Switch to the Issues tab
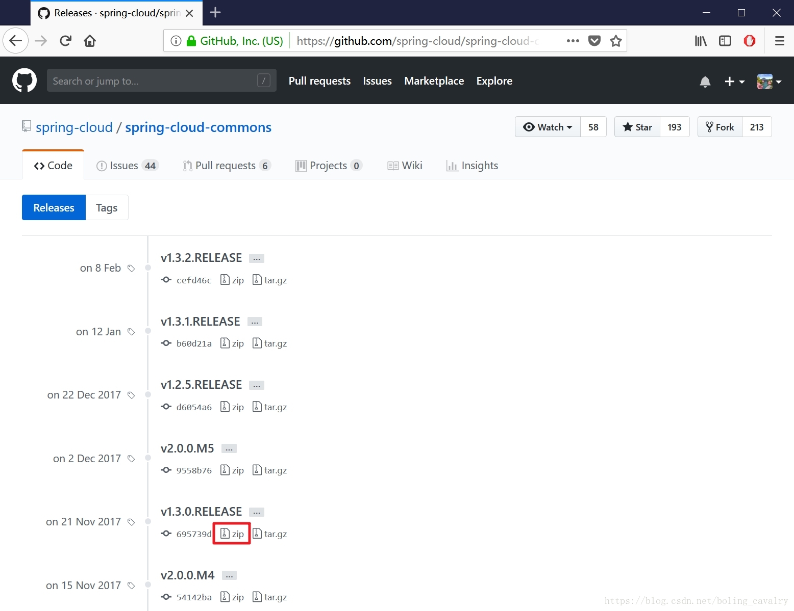This screenshot has width=794, height=611. coord(128,165)
